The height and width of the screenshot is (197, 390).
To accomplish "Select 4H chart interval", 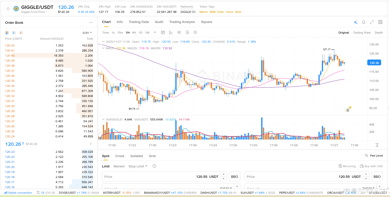I will [134, 33].
